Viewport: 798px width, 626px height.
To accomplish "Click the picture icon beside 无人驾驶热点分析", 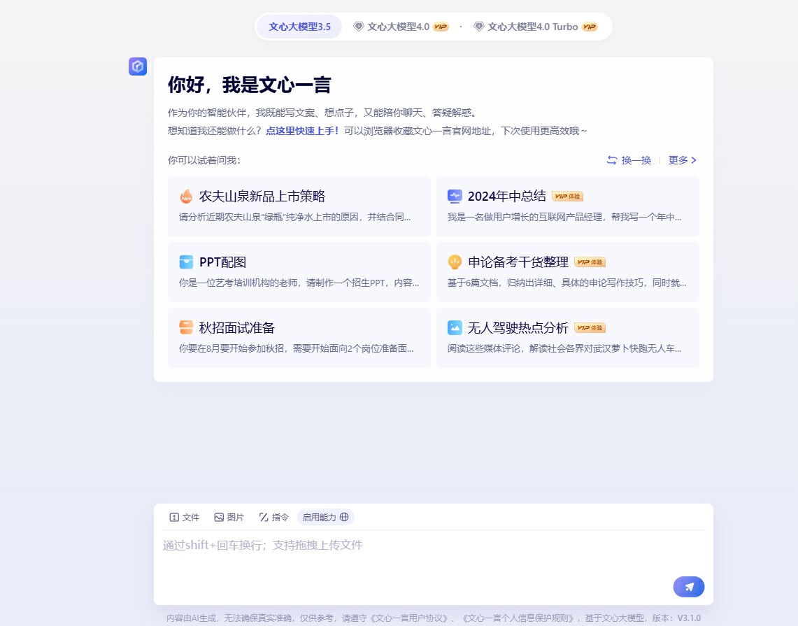I will (x=455, y=327).
